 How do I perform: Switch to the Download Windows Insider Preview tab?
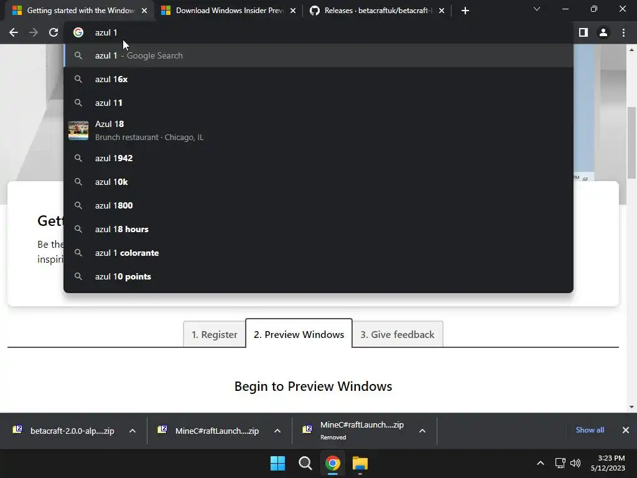click(x=229, y=11)
